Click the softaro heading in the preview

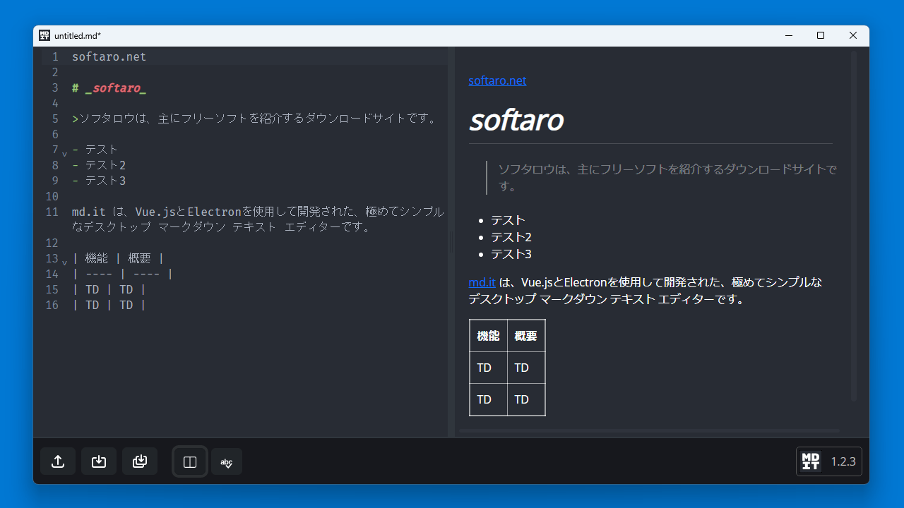[x=516, y=120]
